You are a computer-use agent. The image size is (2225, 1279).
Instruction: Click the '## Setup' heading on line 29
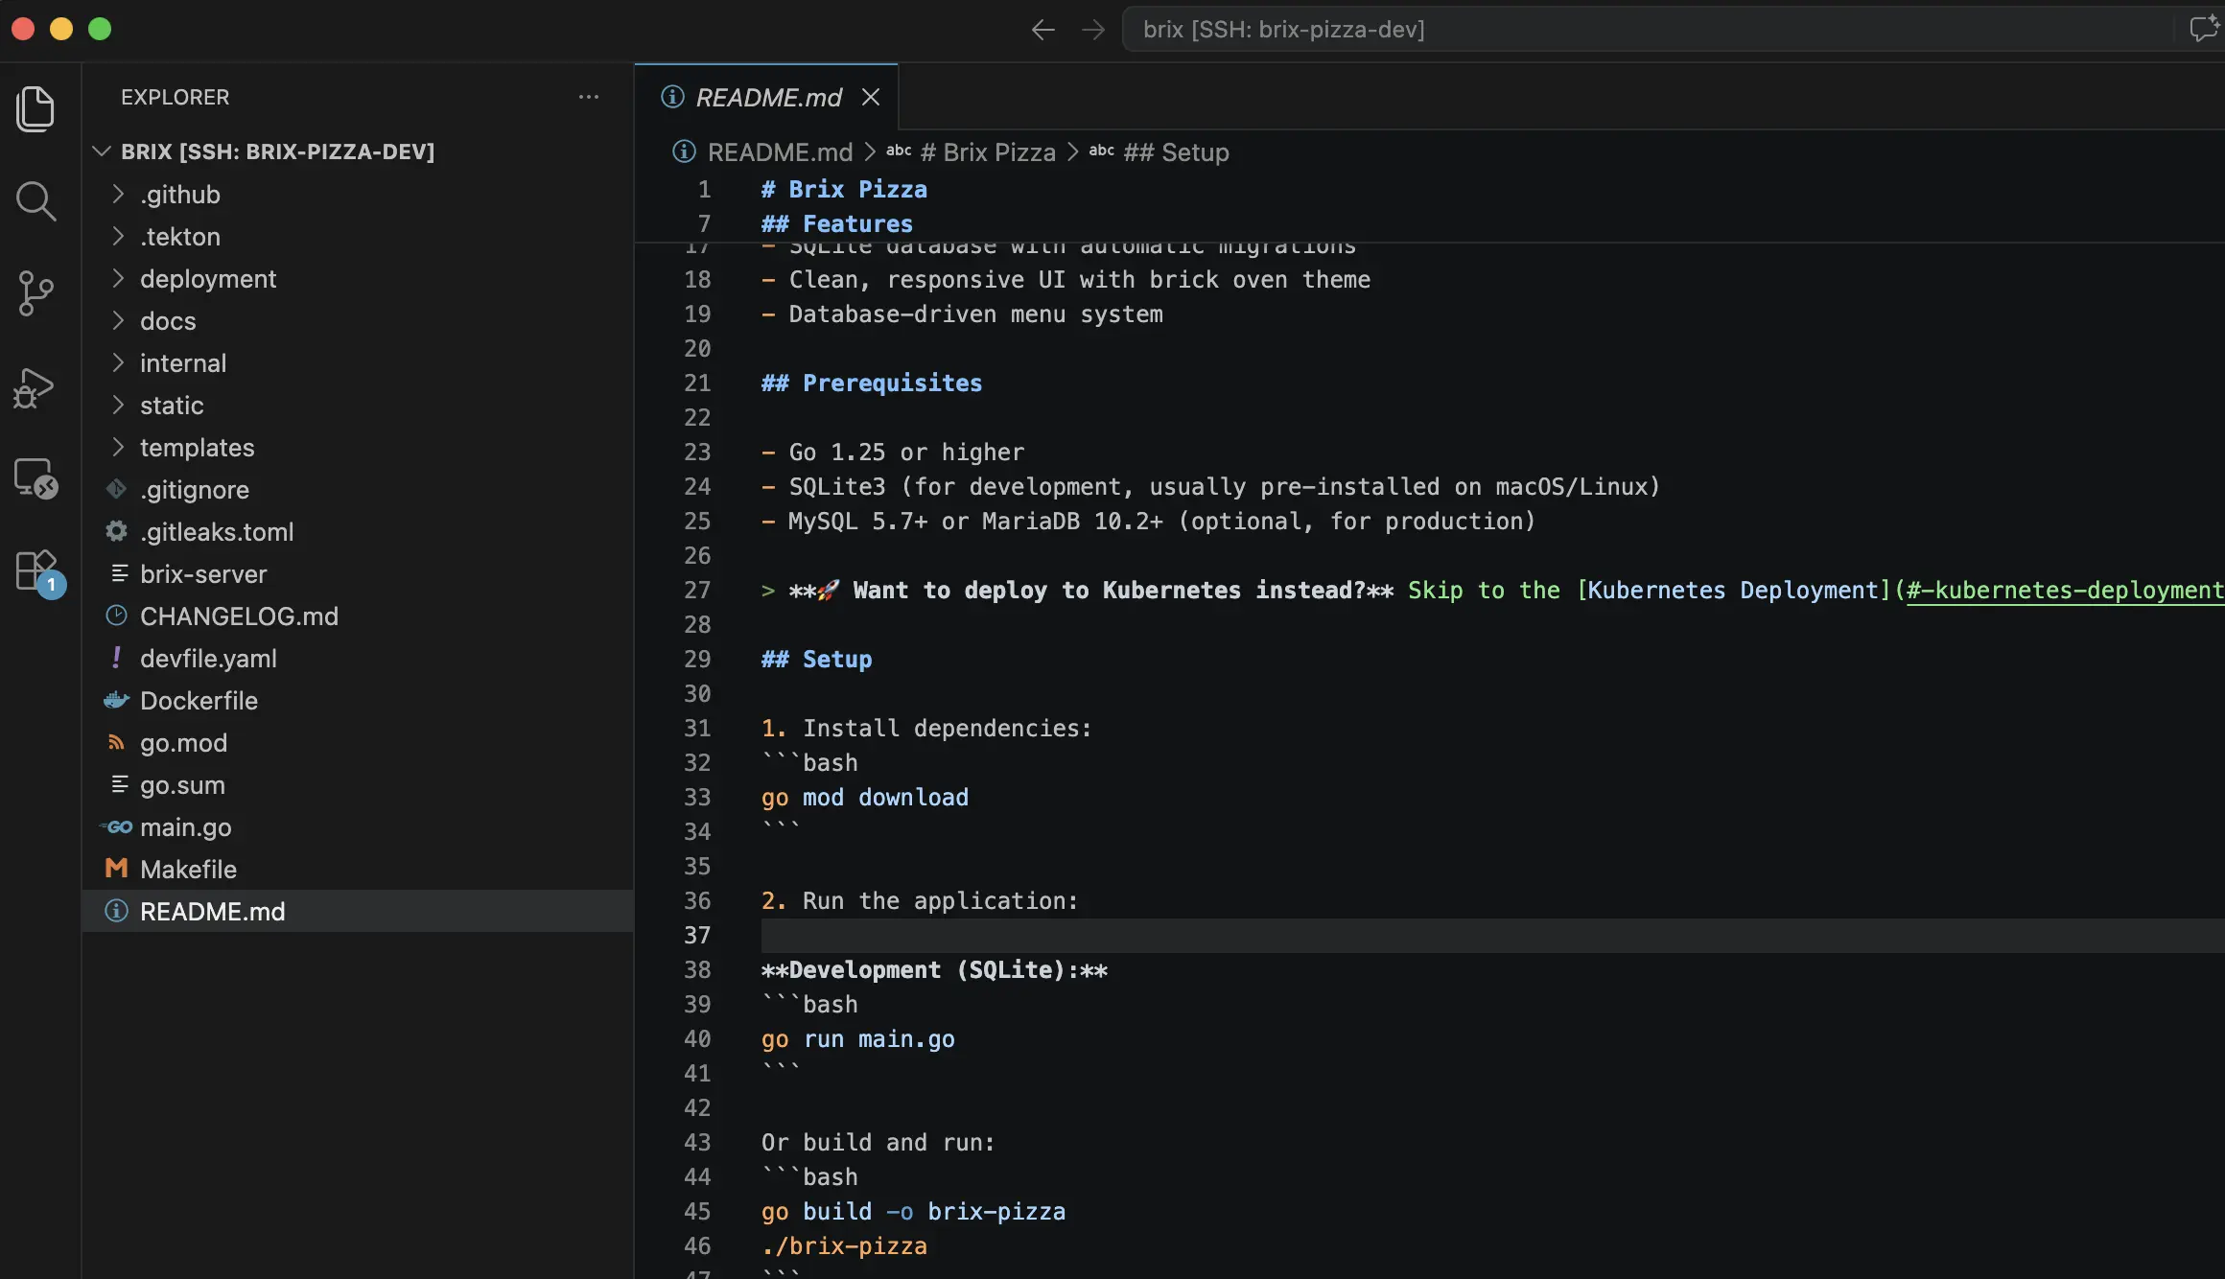pos(817,660)
